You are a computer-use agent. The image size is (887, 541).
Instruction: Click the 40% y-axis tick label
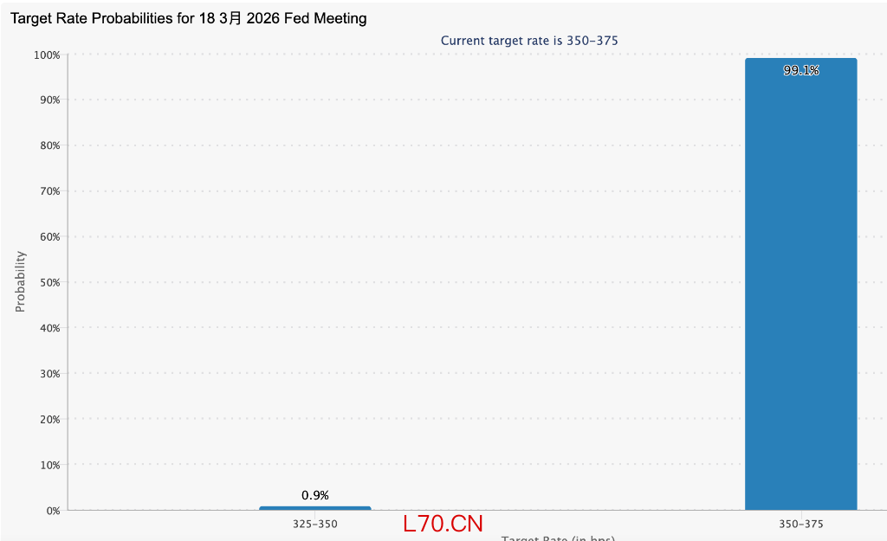[x=49, y=328]
